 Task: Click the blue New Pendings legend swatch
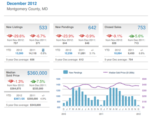(65, 72)
